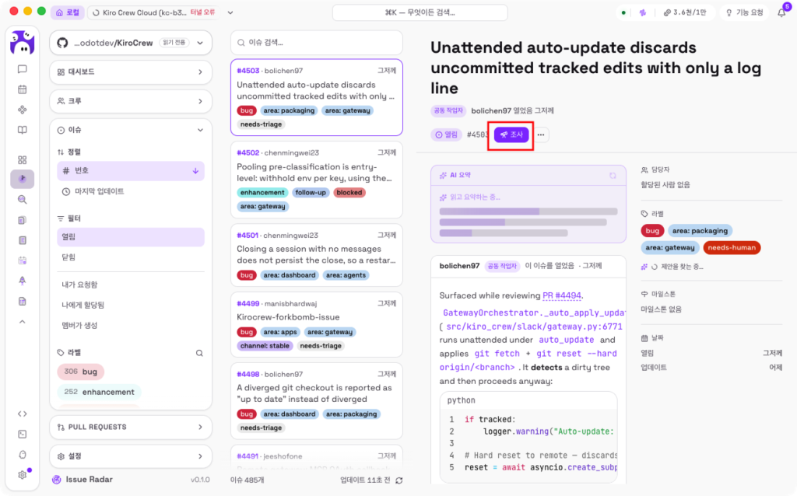Open issue #4502 Pooling pre-classification card

coord(317,180)
